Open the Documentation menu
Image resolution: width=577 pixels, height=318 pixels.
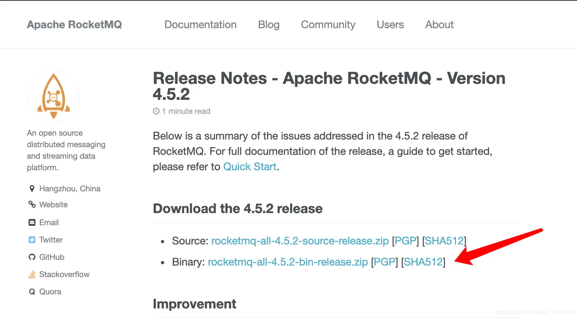click(x=200, y=25)
